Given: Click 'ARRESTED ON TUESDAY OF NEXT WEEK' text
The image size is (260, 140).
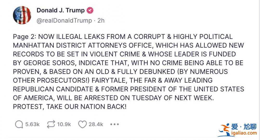Looking at the screenshot, I should [x=149, y=98].
